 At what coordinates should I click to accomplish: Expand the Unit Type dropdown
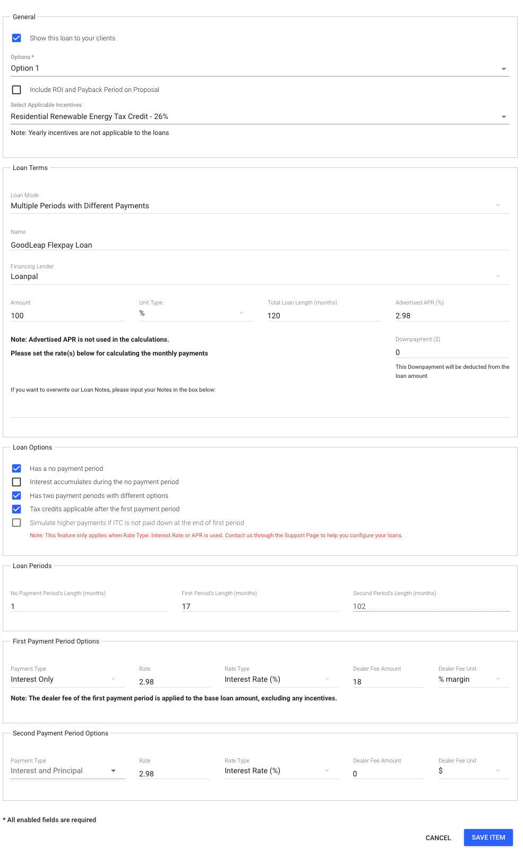[242, 312]
